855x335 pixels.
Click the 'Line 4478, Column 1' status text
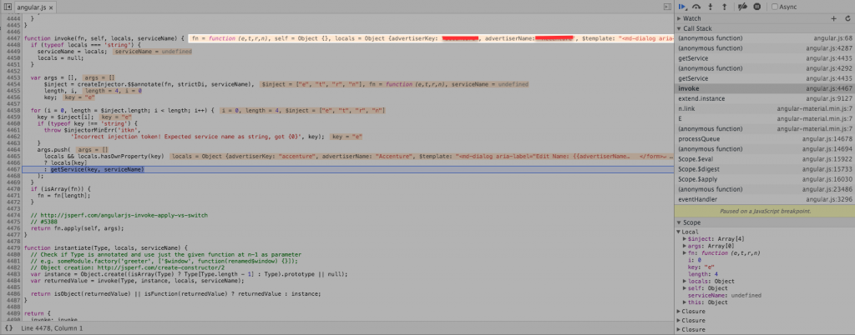tap(53, 328)
